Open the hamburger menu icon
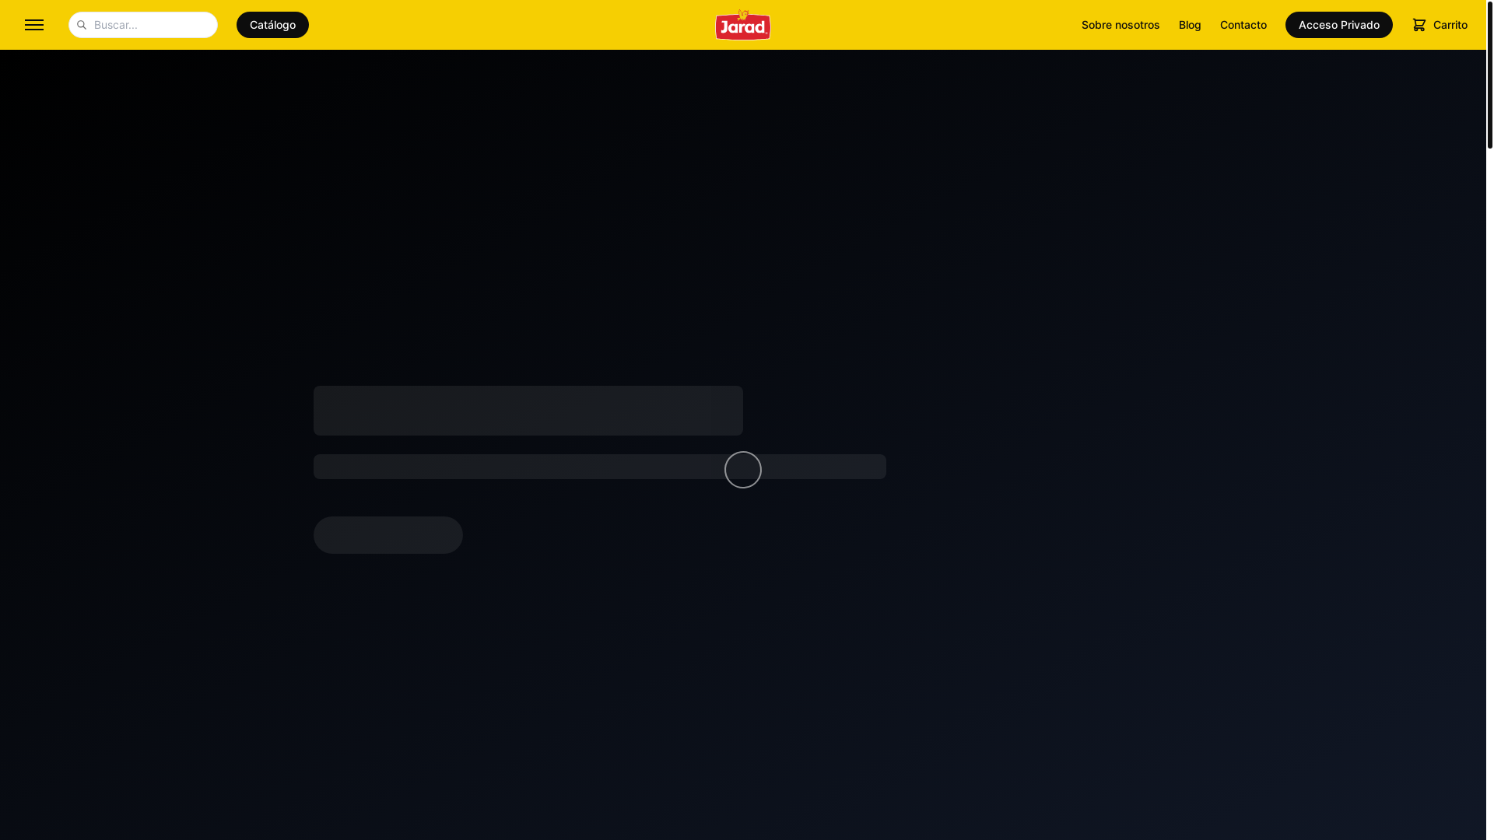Viewport: 1494px width, 840px height. pos(34,25)
